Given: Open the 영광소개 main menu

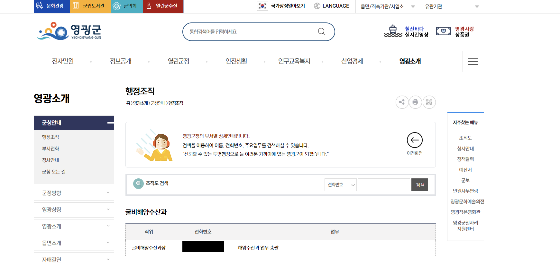Looking at the screenshot, I should pos(410,61).
